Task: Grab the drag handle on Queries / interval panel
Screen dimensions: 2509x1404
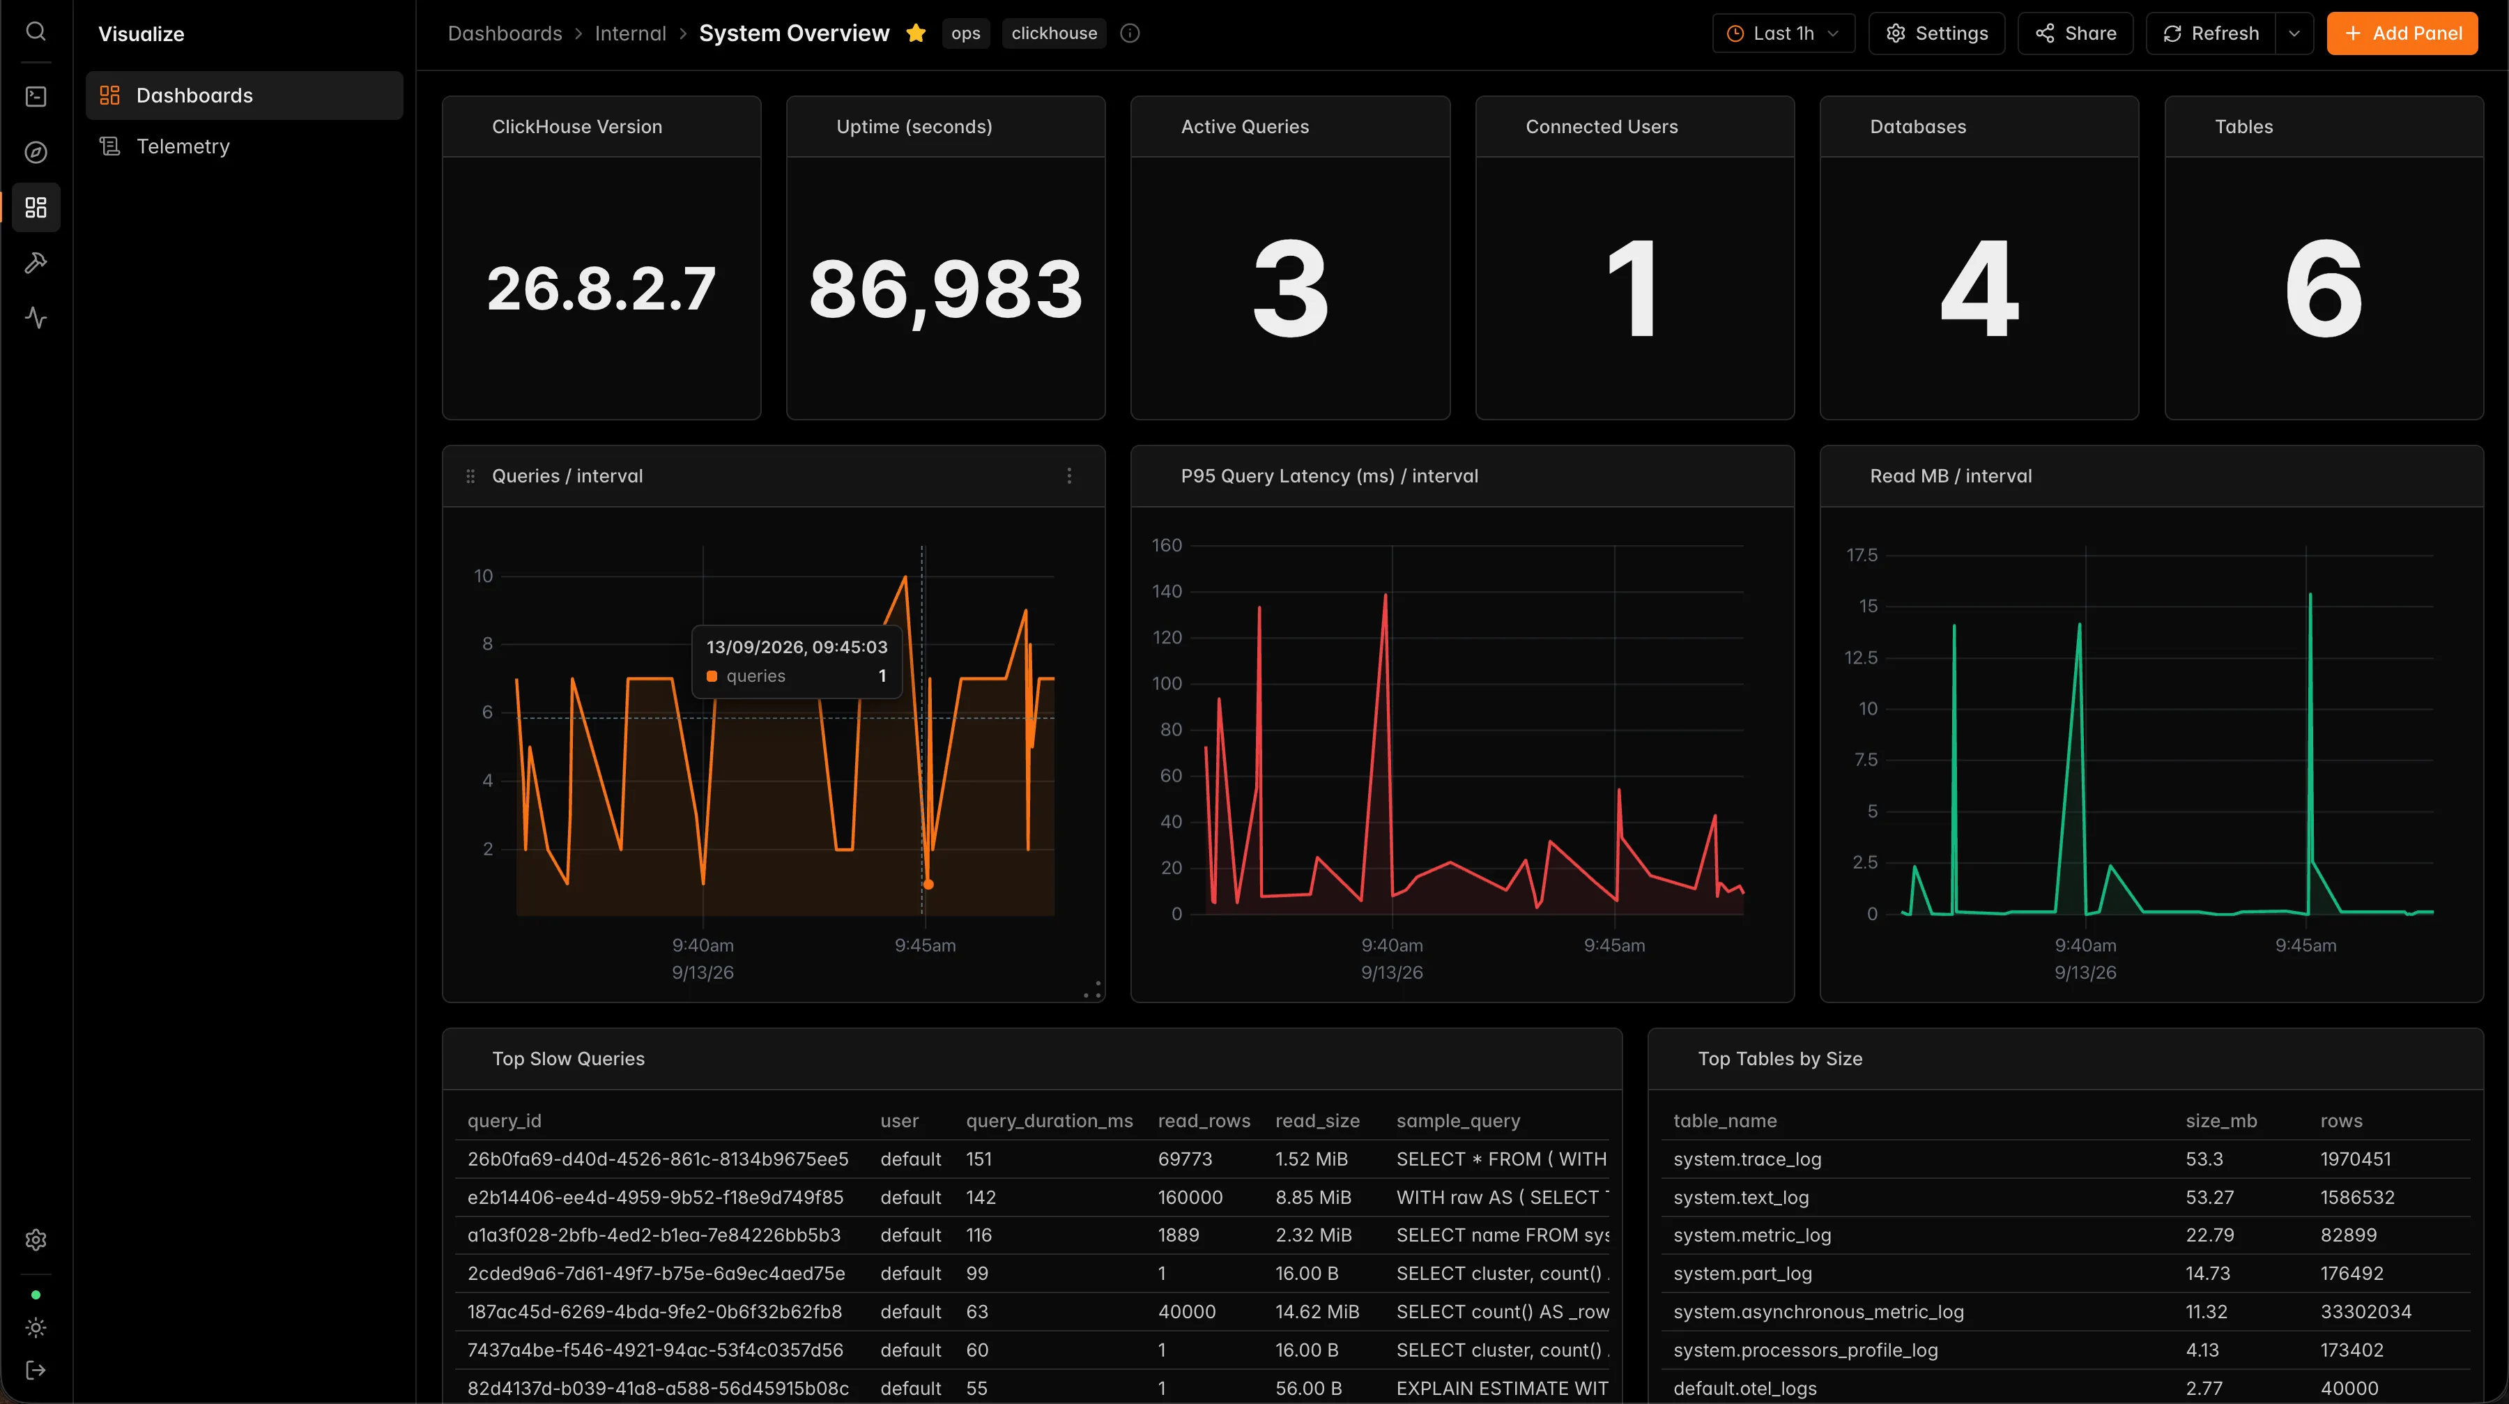Action: [470, 476]
